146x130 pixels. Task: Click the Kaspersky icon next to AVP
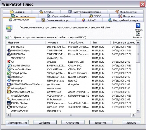[x=9, y=62]
